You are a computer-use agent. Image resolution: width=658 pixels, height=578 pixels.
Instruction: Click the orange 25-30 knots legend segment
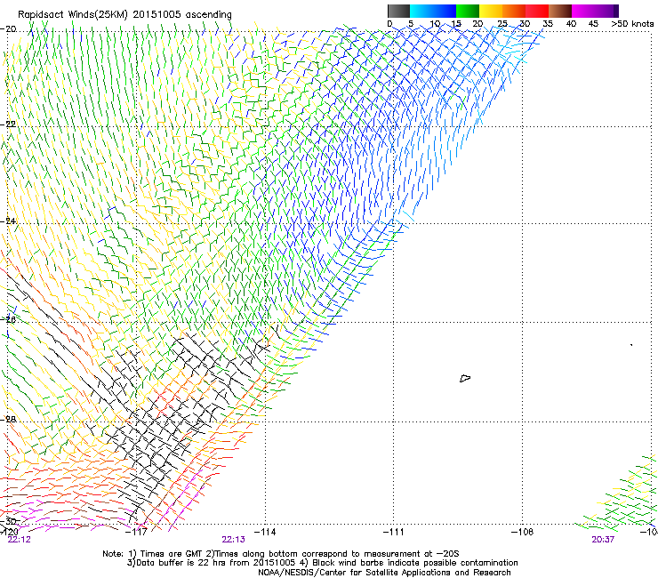click(514, 11)
